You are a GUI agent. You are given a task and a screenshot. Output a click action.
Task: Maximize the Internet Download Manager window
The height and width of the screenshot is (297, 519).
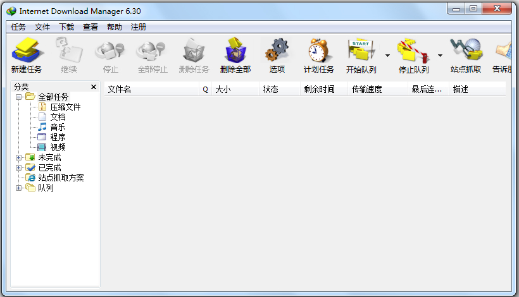473,9
